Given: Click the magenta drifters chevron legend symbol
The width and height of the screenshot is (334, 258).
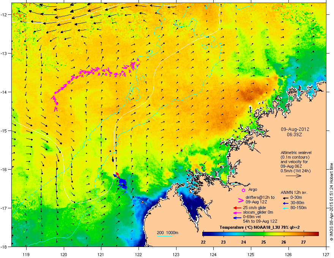Looking at the screenshot, I should coord(241,200).
